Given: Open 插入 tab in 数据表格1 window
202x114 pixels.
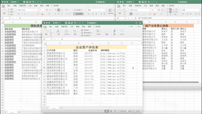Looking at the screenshot, I should tap(51, 26).
